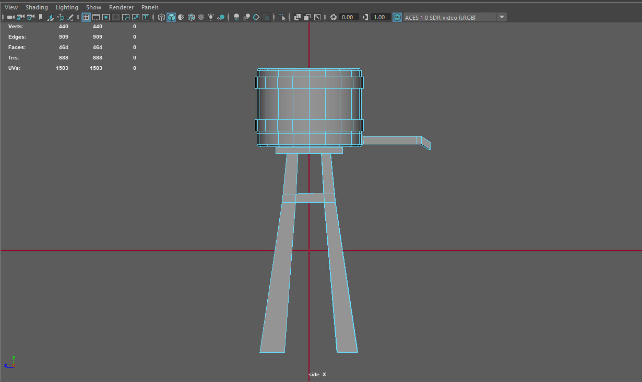The height and width of the screenshot is (382, 642).
Task: Switch to smooth shaded display
Action: pos(171,17)
